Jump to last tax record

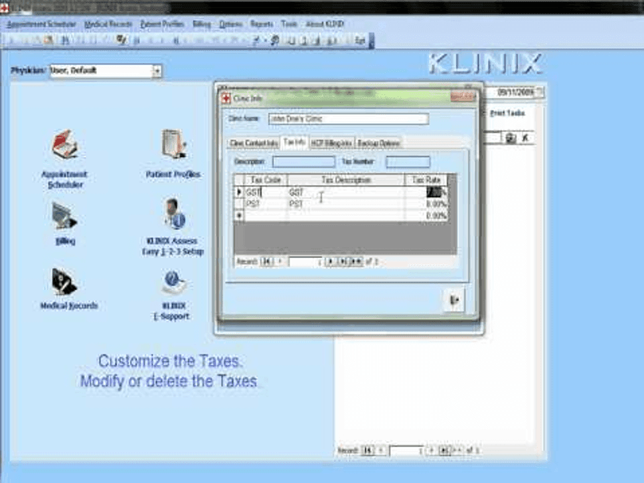343,262
